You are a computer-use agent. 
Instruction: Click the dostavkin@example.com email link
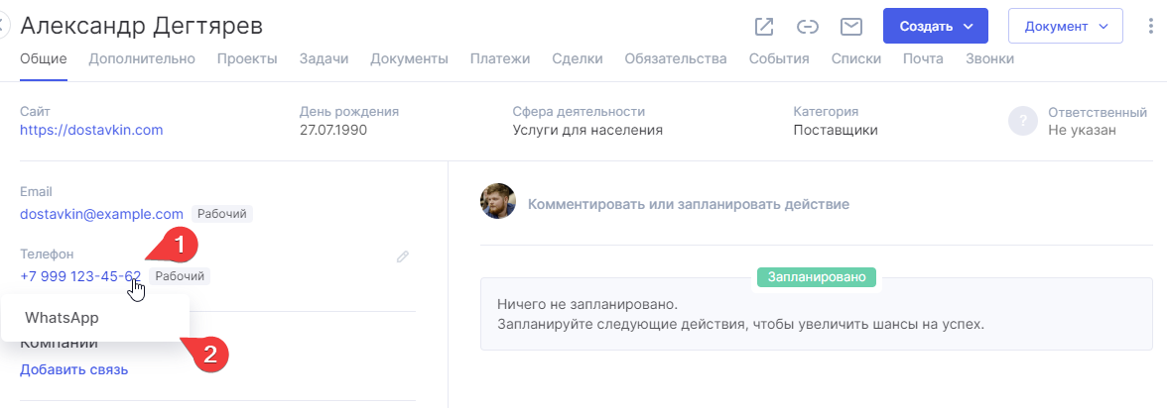[101, 214]
